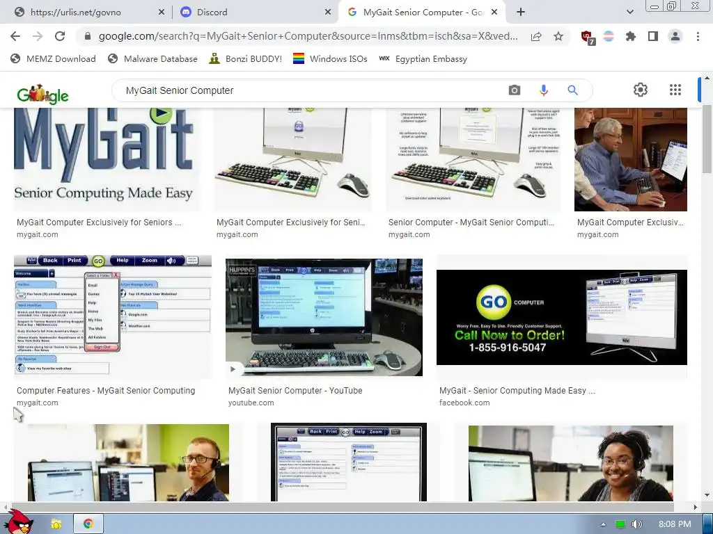The image size is (713, 534).
Task: Open Google quick settings gear
Action: tap(641, 90)
